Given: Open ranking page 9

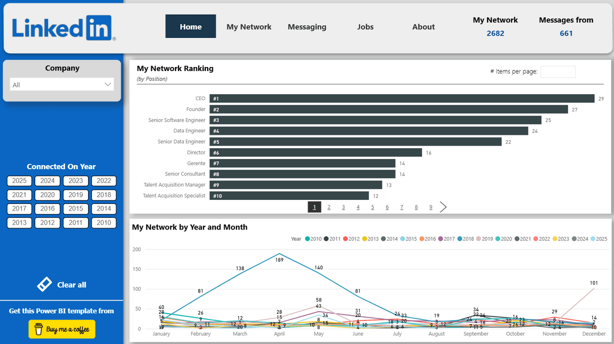Looking at the screenshot, I should pyautogui.click(x=431, y=207).
